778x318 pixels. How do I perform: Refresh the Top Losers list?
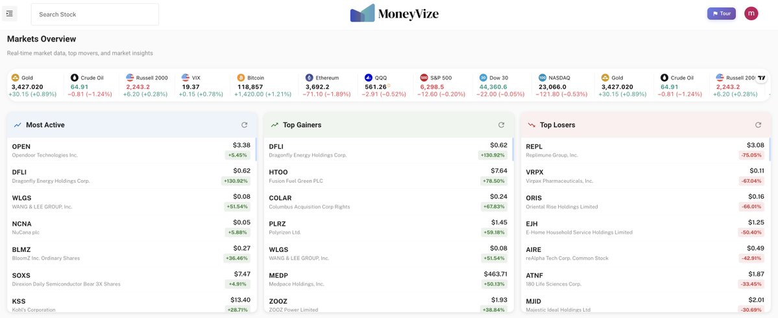click(758, 125)
